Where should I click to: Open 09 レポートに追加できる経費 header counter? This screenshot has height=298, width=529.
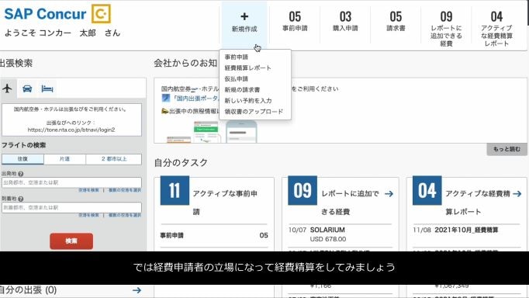(446, 29)
